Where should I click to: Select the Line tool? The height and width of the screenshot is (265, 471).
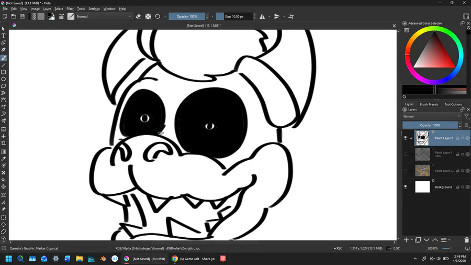tap(4, 65)
